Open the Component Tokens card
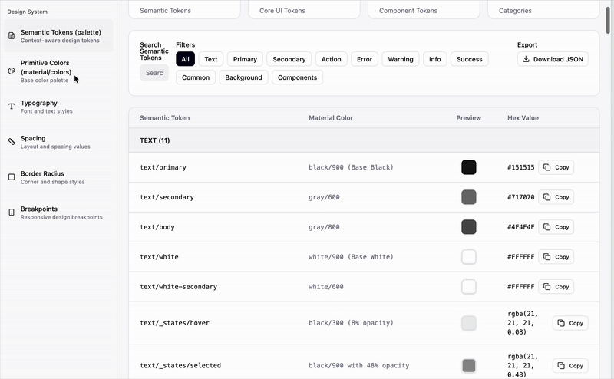Image resolution: width=614 pixels, height=379 pixels. 424,11
